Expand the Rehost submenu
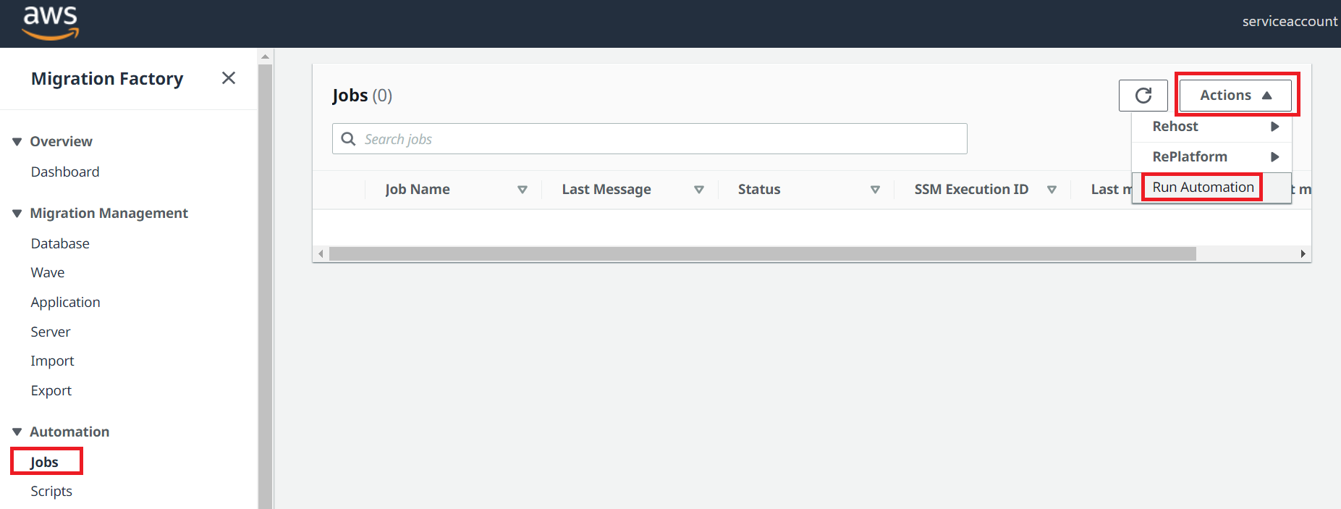Viewport: 1341px width, 509px height. (x=1211, y=127)
